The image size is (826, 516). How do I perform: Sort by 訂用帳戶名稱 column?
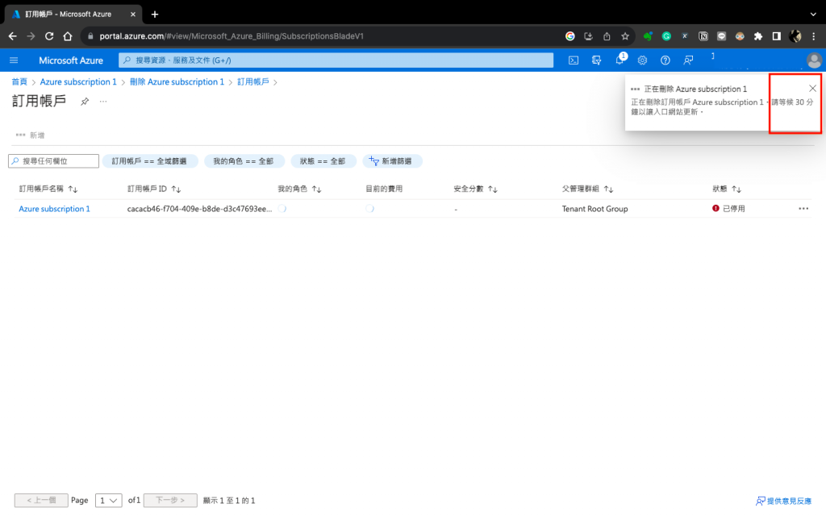pos(48,189)
